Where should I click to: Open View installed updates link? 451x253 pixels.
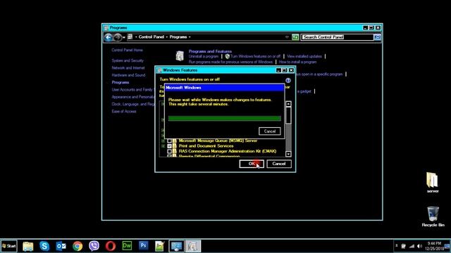(x=304, y=56)
